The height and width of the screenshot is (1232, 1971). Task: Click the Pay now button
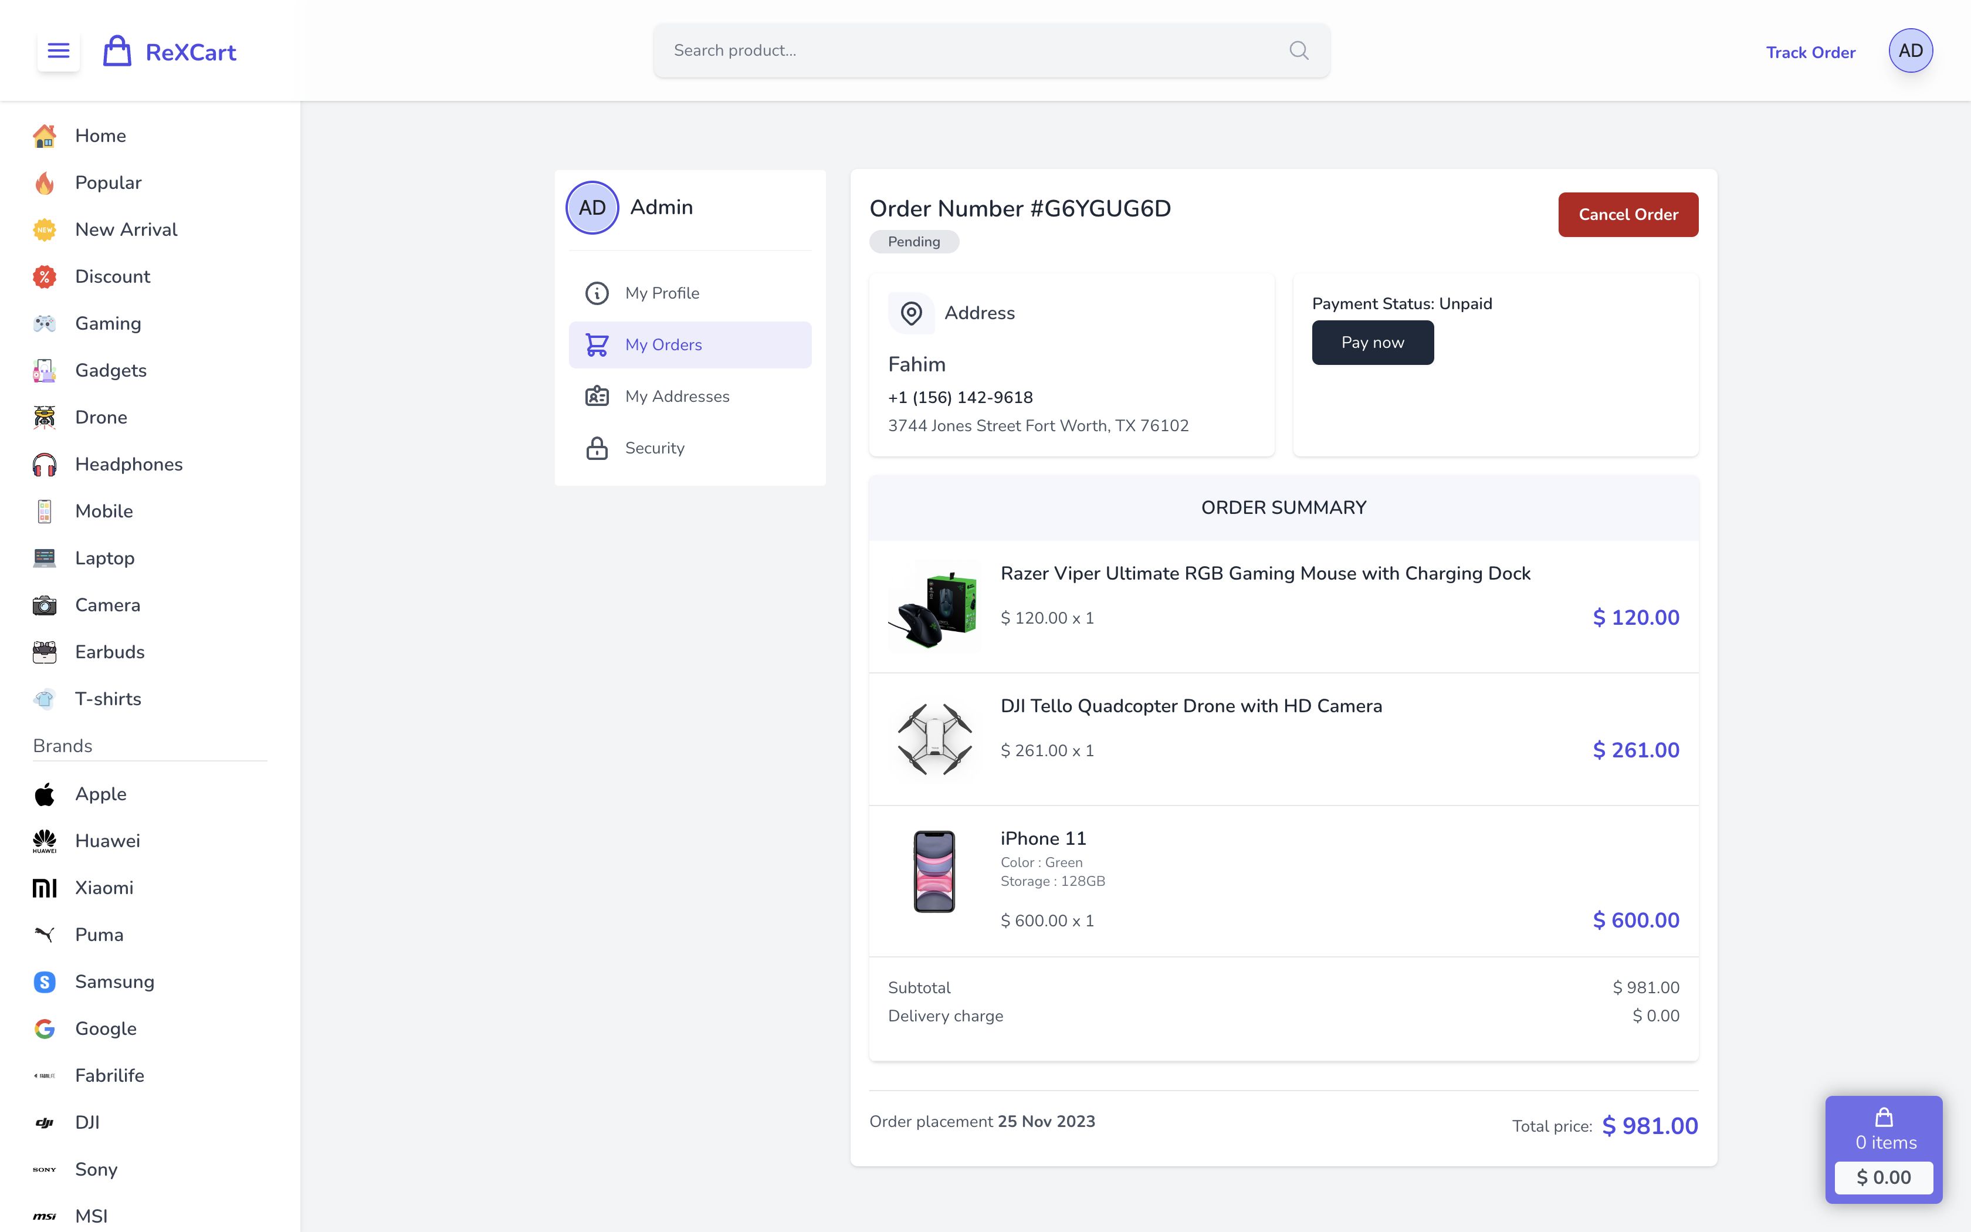1373,342
